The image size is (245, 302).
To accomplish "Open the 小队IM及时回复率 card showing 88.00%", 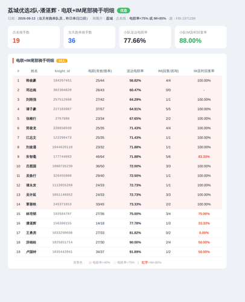I will (201, 37).
